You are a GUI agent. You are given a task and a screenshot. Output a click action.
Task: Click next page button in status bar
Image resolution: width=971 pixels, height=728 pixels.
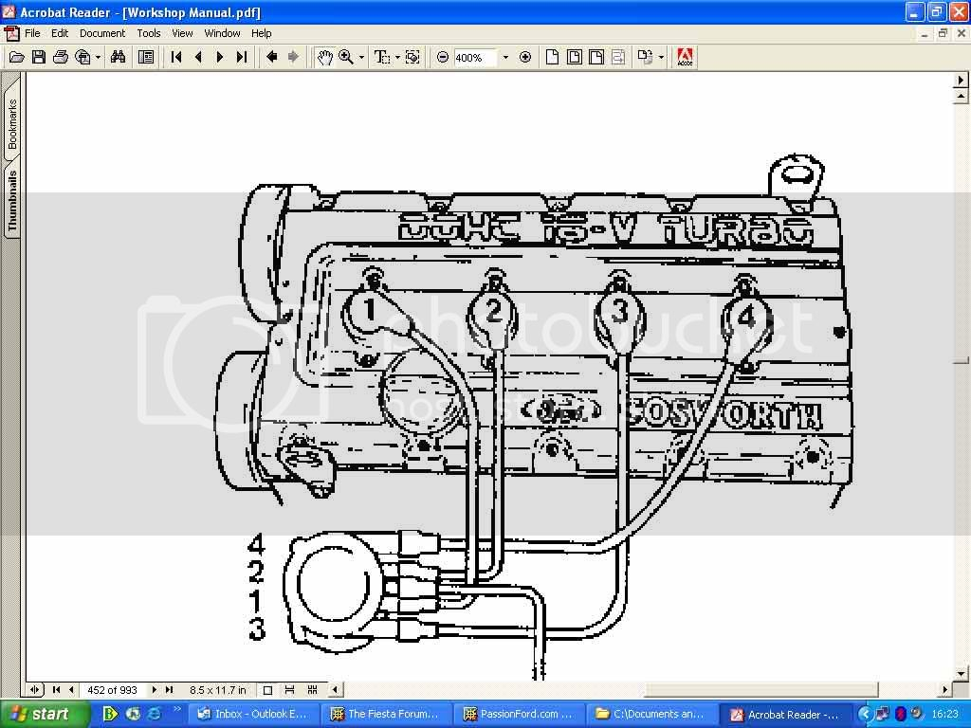pos(155,690)
